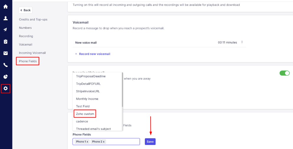
Task: Open the Email envelope icon
Action: (x=5, y=53)
